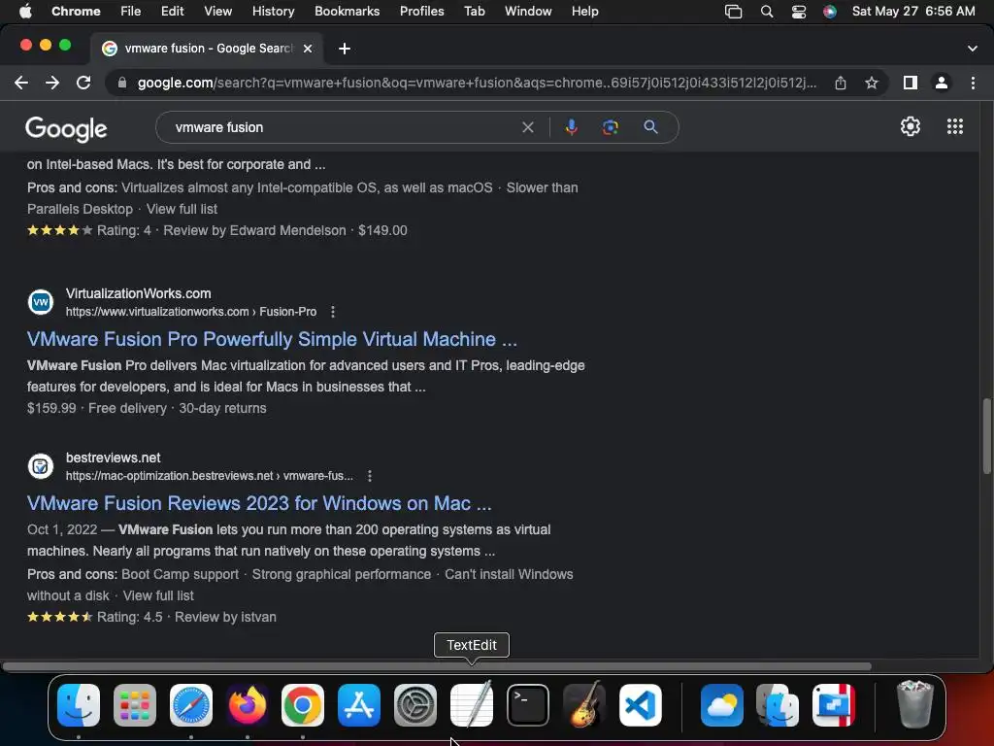
Task: Share this page from address bar
Action: (841, 83)
